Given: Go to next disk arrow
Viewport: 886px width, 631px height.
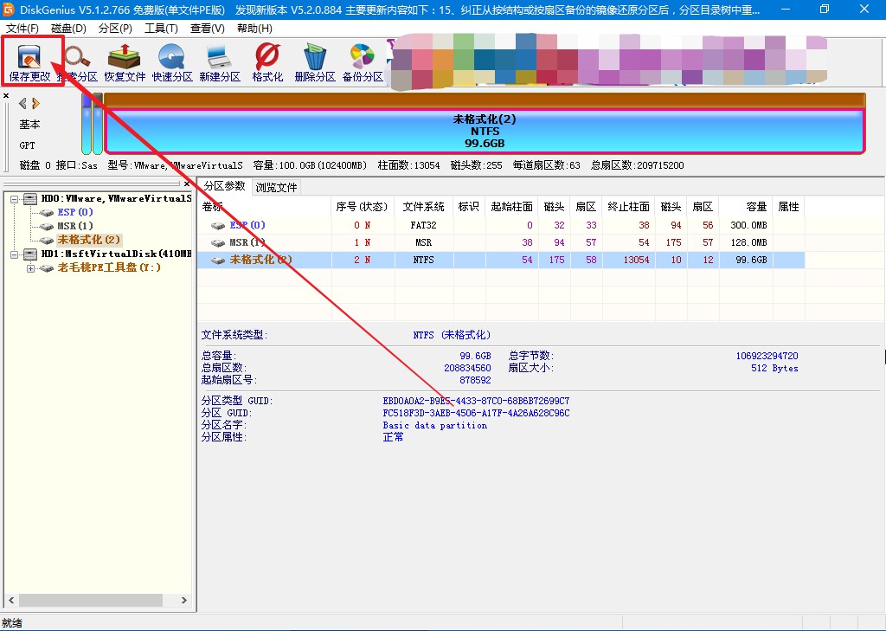Looking at the screenshot, I should (36, 104).
